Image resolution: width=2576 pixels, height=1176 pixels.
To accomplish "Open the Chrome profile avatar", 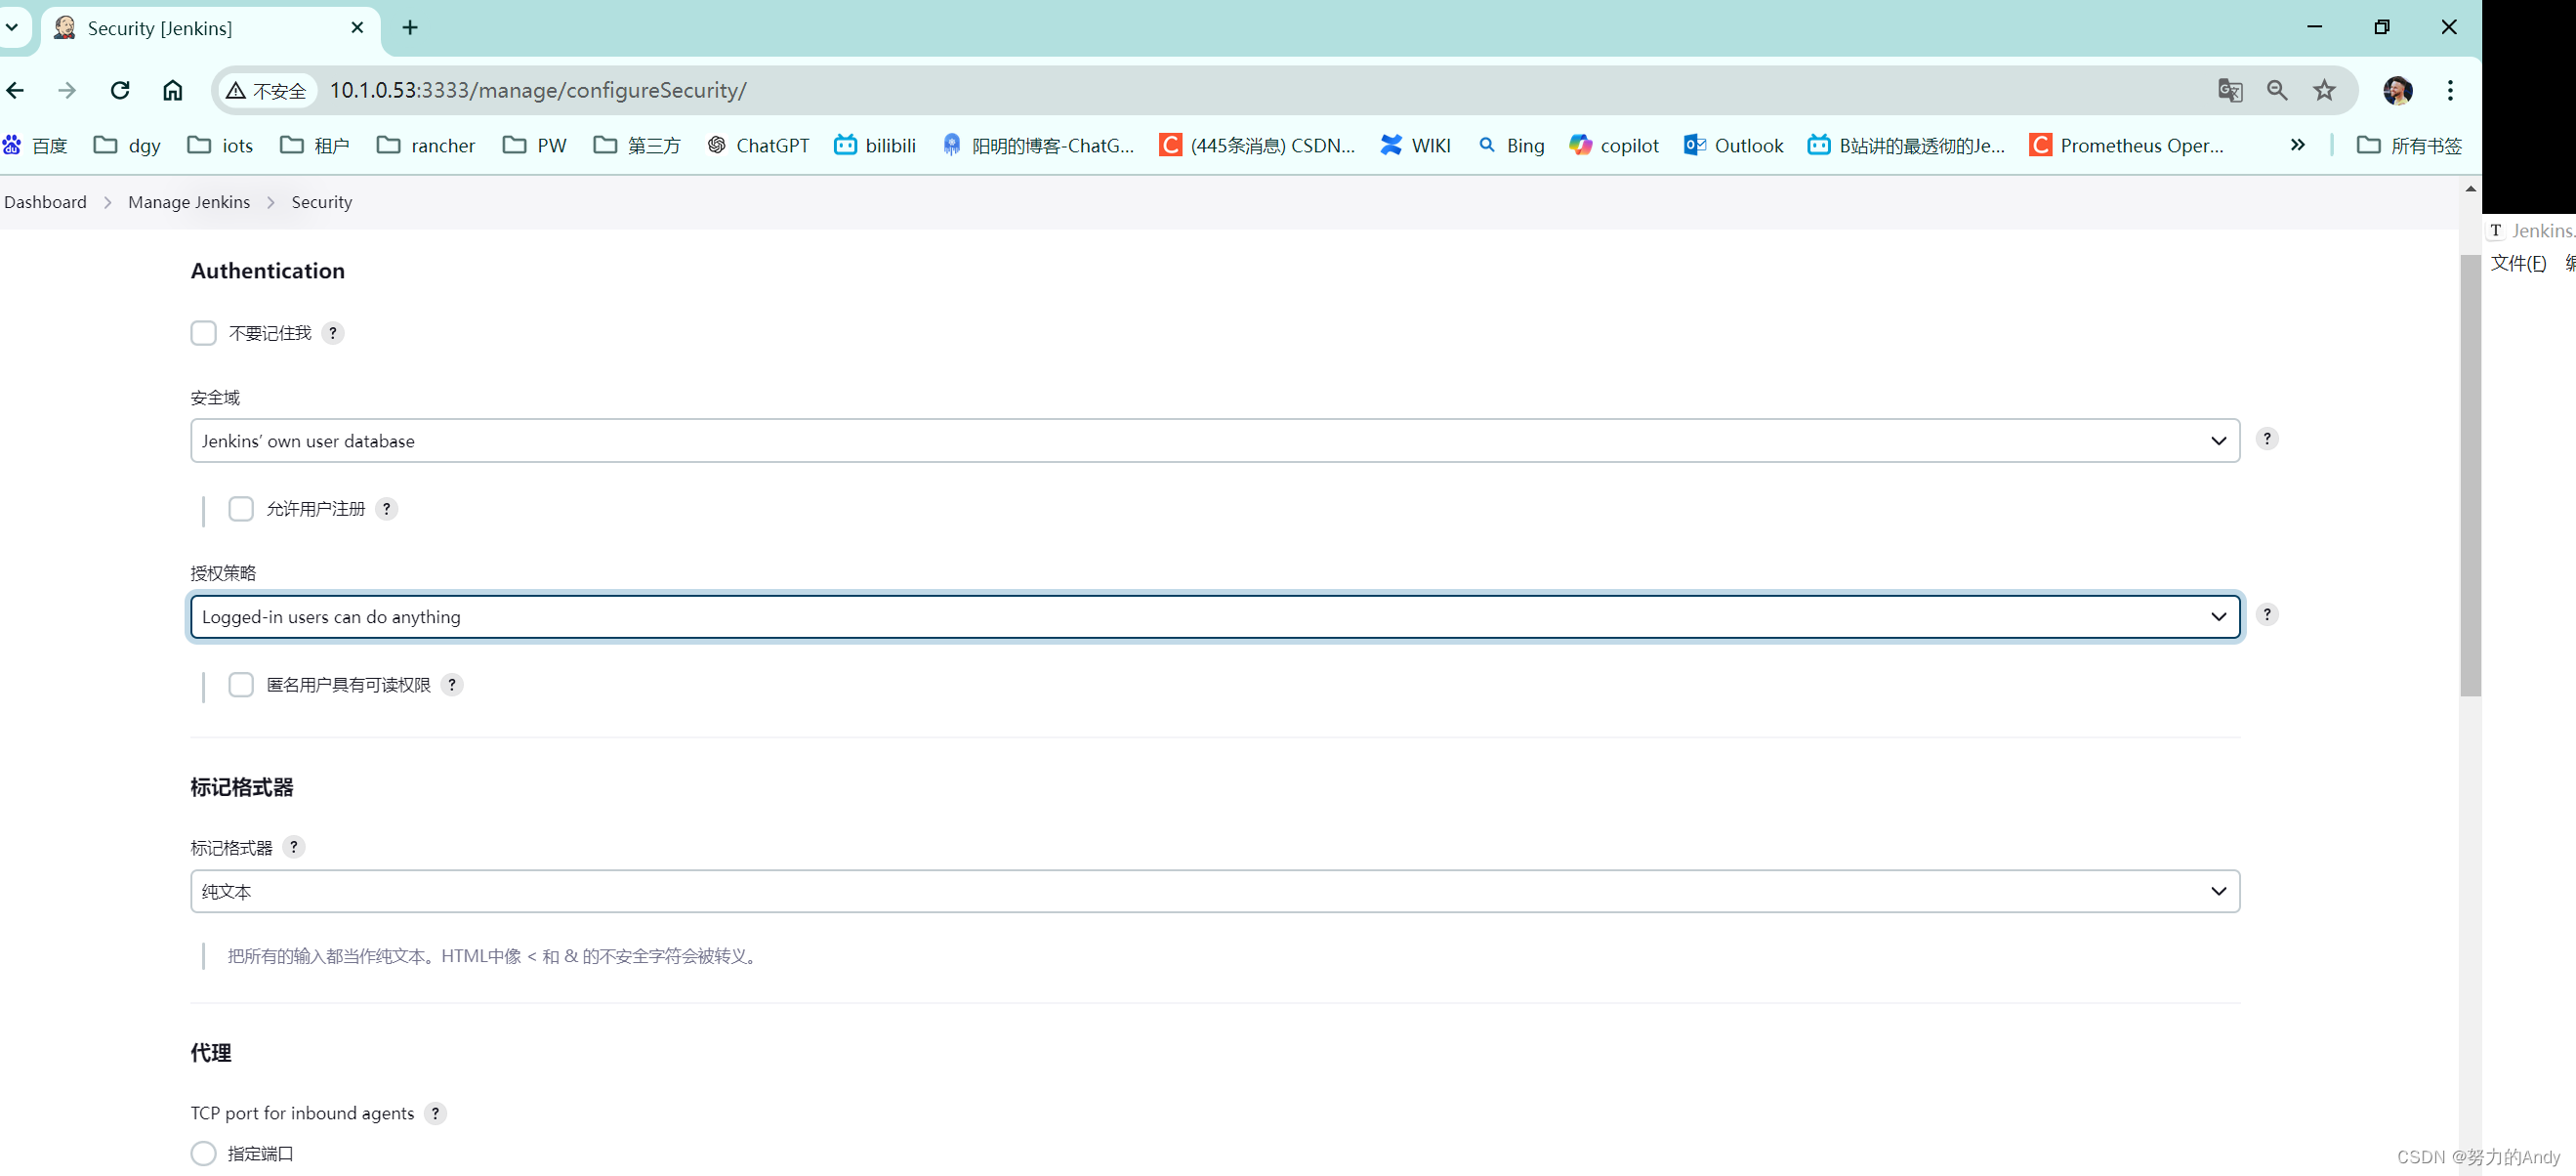I will tap(2397, 91).
